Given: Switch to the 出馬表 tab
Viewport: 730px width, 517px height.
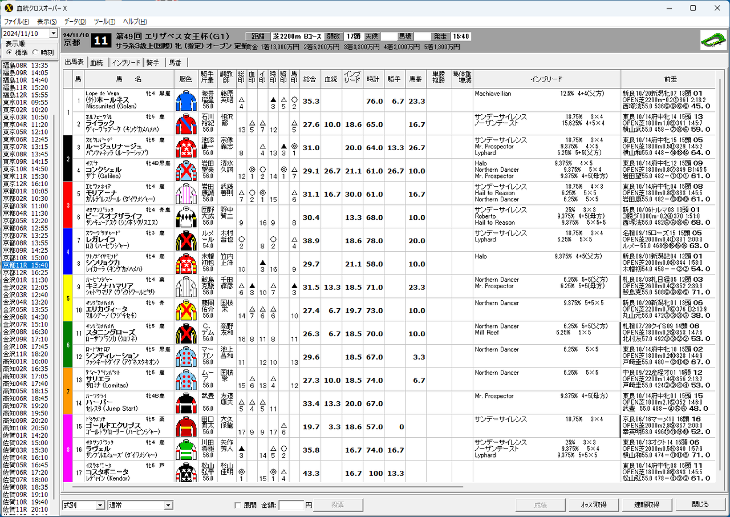Looking at the screenshot, I should tap(74, 62).
